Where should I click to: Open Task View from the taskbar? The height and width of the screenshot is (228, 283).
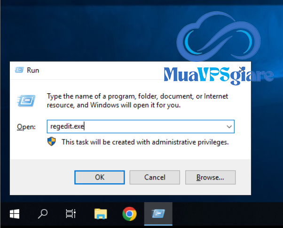point(71,214)
